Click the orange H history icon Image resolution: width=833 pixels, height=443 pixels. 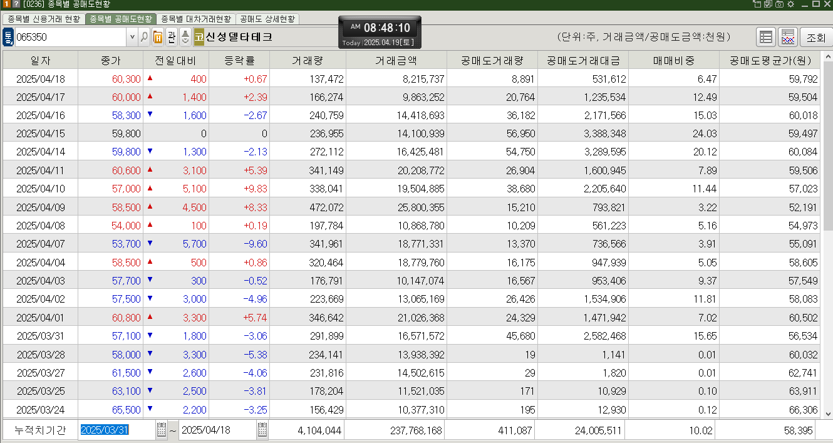coord(158,37)
